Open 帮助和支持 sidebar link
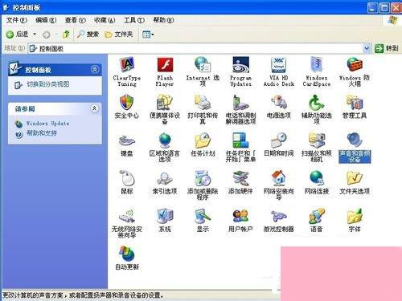402x301 pixels. pos(42,133)
